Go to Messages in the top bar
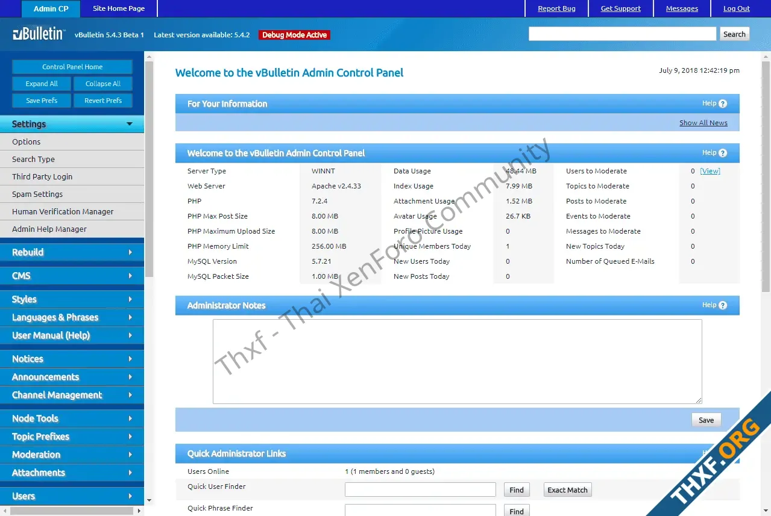Screen dimensions: 771x516 (682, 8)
